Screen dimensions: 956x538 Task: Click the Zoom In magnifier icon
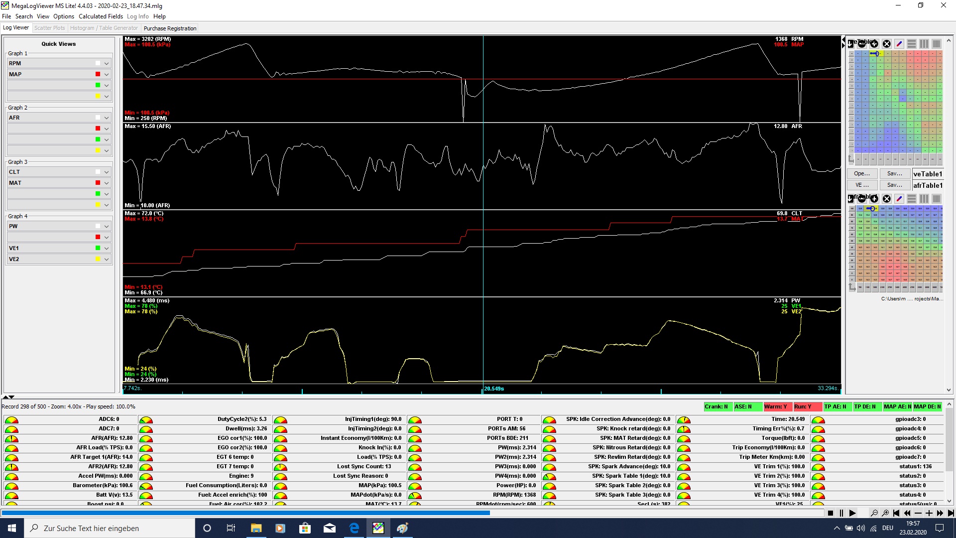pos(885,513)
